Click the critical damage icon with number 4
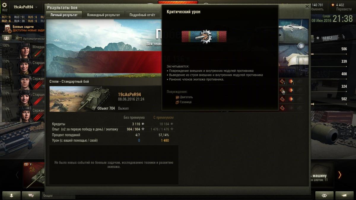 point(282,81)
